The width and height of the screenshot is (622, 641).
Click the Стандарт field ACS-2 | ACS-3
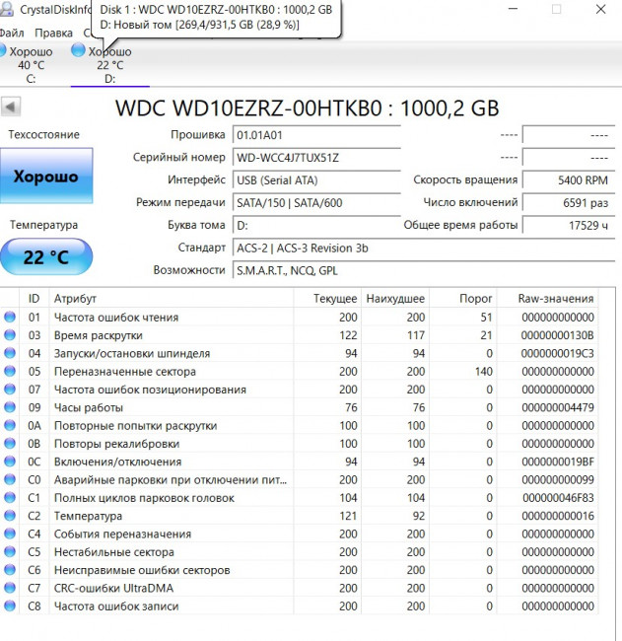click(x=424, y=249)
